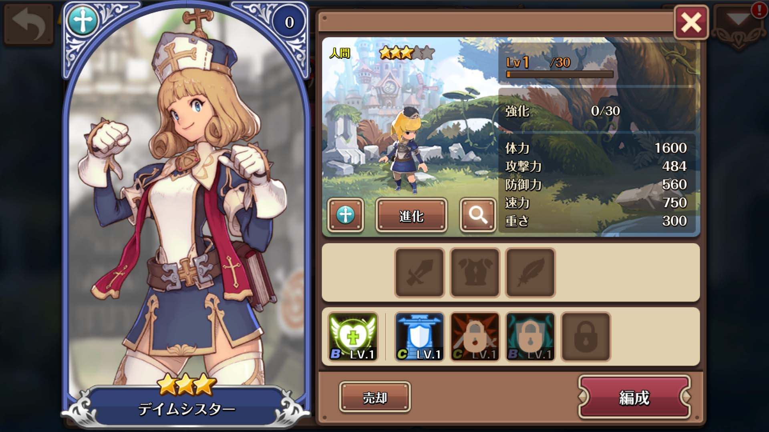The width and height of the screenshot is (769, 432).
Task: Tap the cross class icon on card
Action: (x=83, y=20)
